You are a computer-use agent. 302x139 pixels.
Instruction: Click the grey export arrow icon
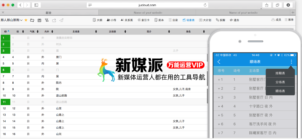coord(54,20)
